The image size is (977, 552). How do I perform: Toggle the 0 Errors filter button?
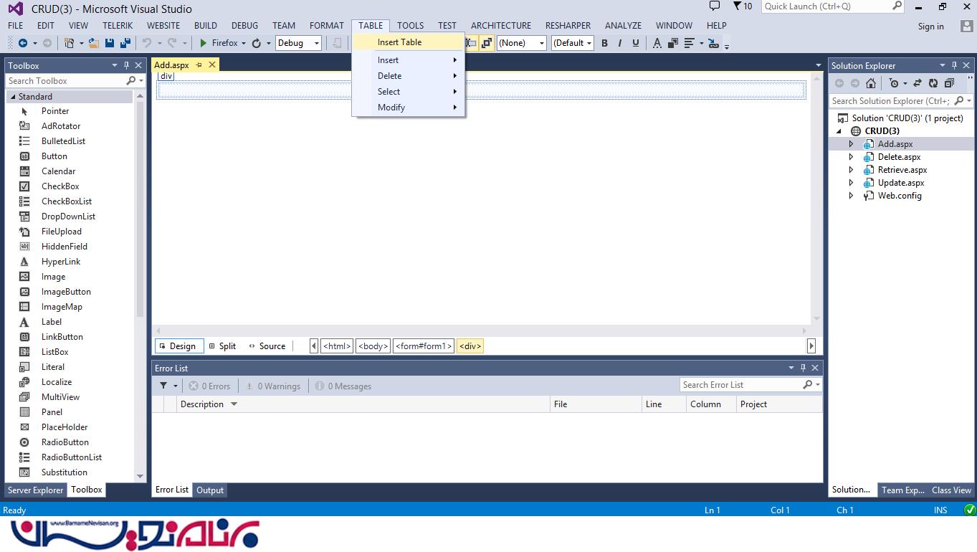209,386
